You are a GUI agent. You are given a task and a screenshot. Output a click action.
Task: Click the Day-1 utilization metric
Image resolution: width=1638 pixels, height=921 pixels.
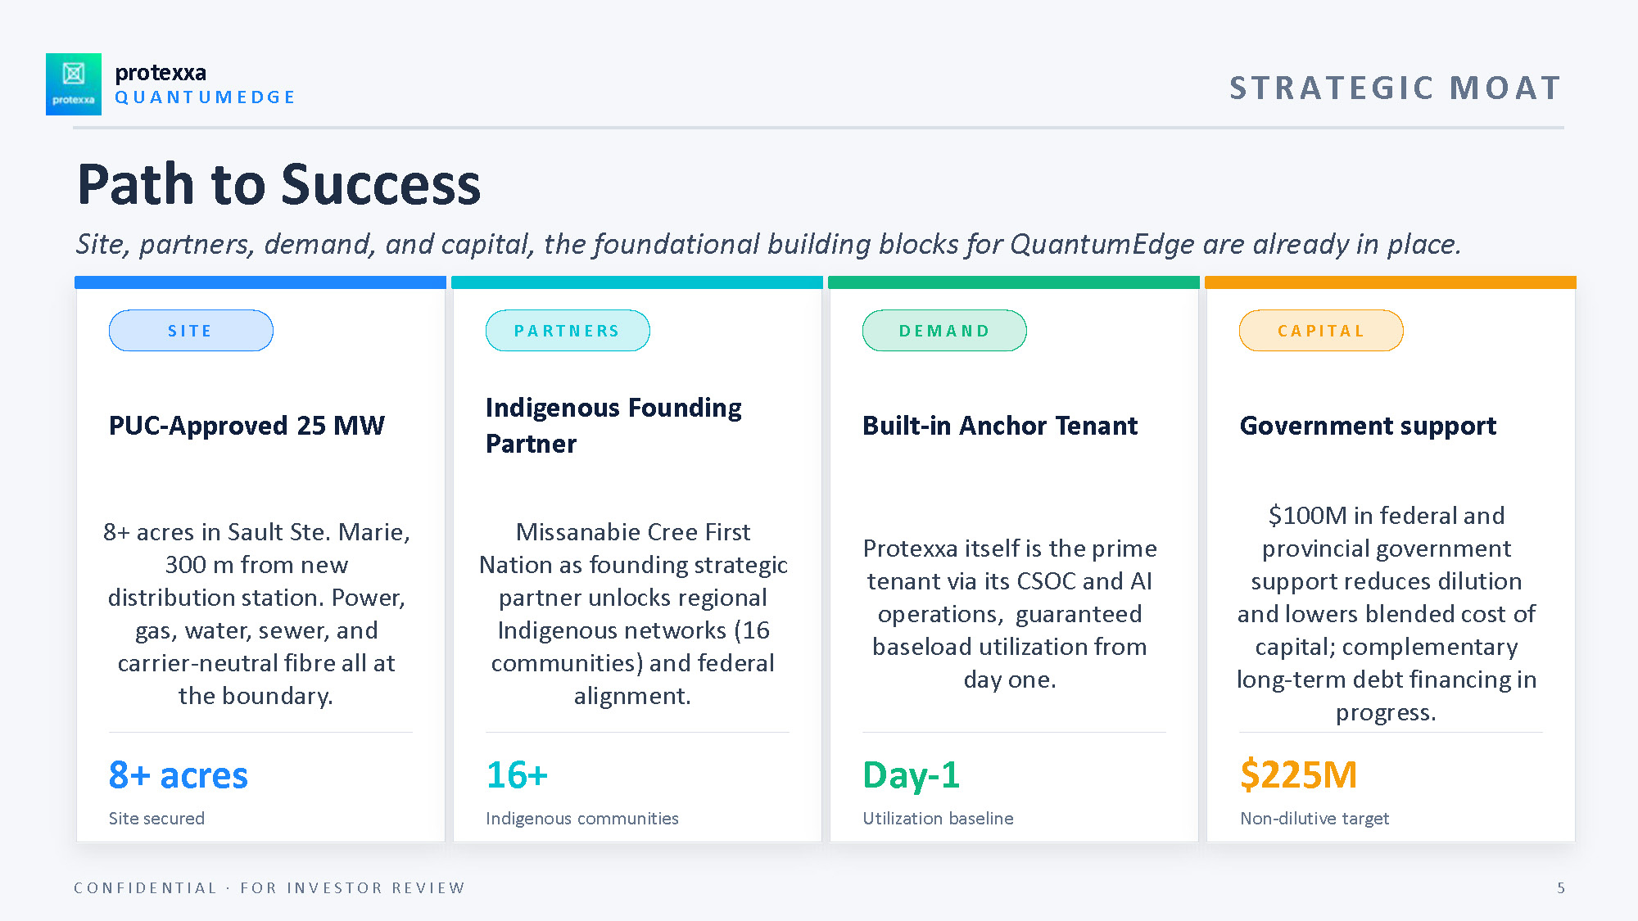click(911, 774)
